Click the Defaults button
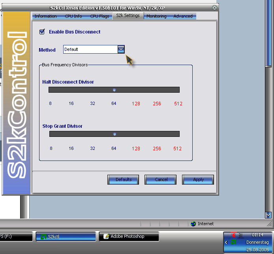 tap(123, 179)
